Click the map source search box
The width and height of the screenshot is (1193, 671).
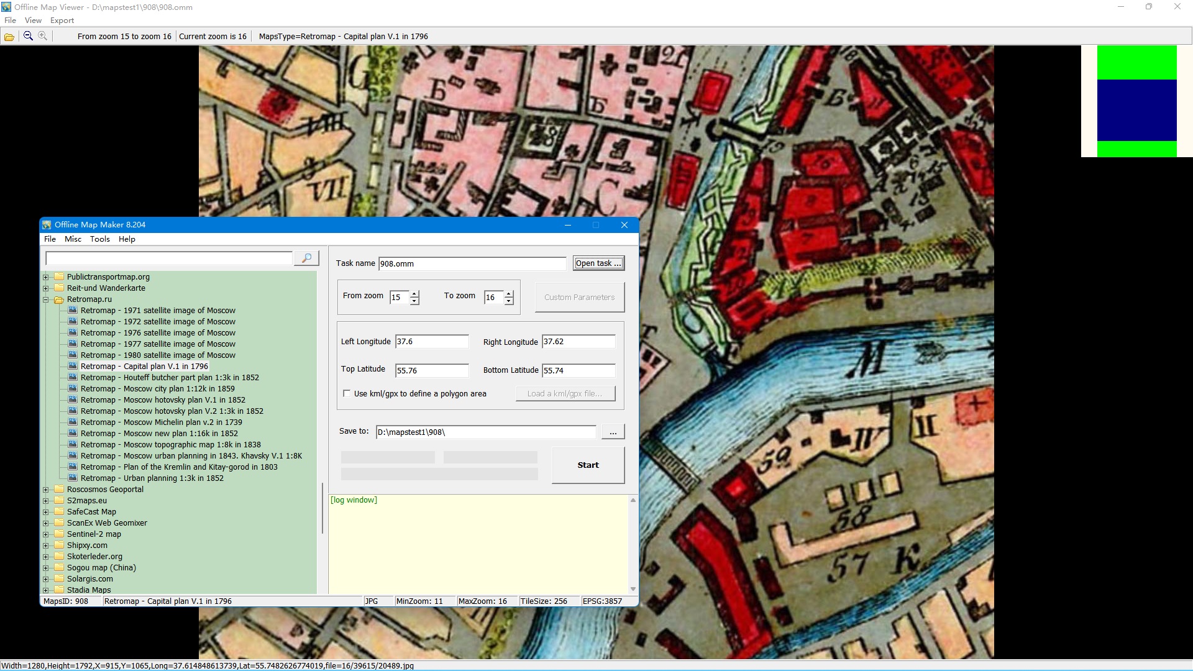click(x=169, y=258)
